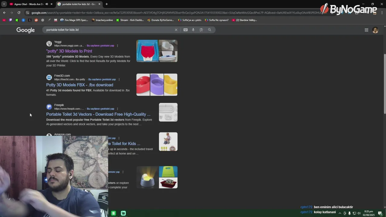Open the Freepik result thumbnail
Screen dimensions: 386x217
[x=168, y=112]
